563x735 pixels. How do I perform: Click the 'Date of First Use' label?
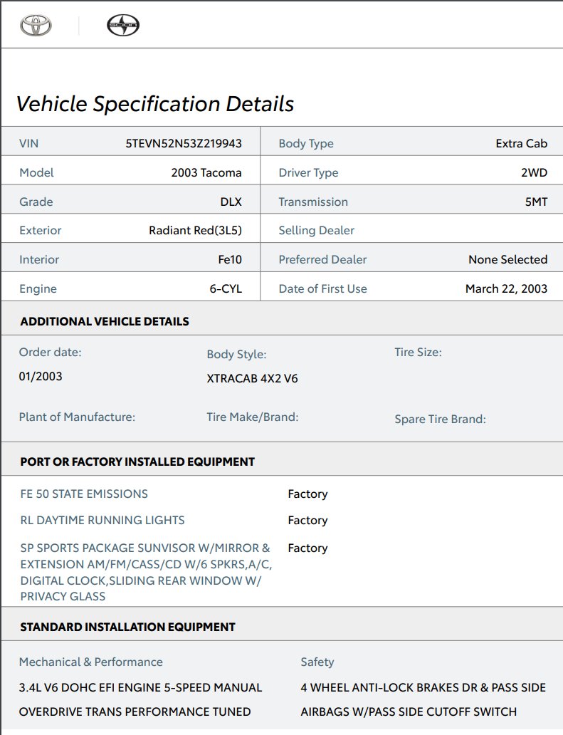point(322,288)
